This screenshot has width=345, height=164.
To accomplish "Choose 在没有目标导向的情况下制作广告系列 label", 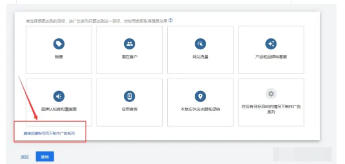I will tap(271, 109).
